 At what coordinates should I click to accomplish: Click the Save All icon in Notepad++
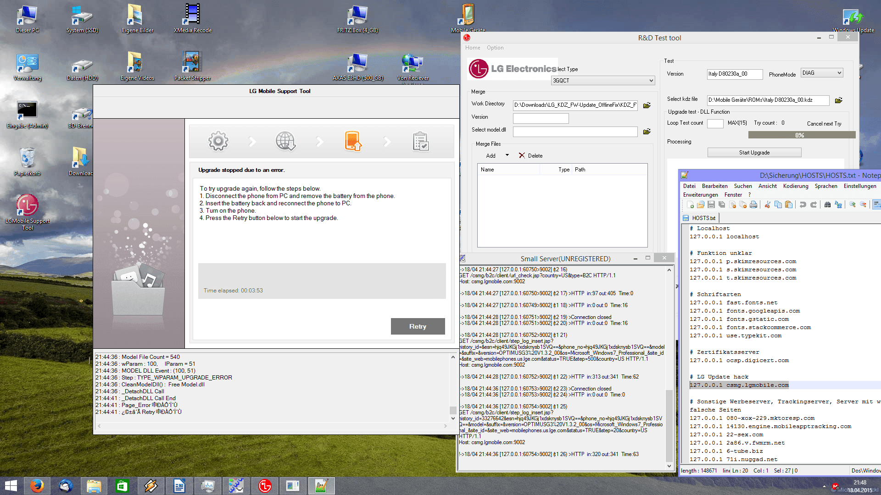point(722,204)
